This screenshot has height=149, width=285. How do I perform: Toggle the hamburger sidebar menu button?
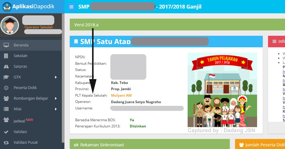(71, 7)
